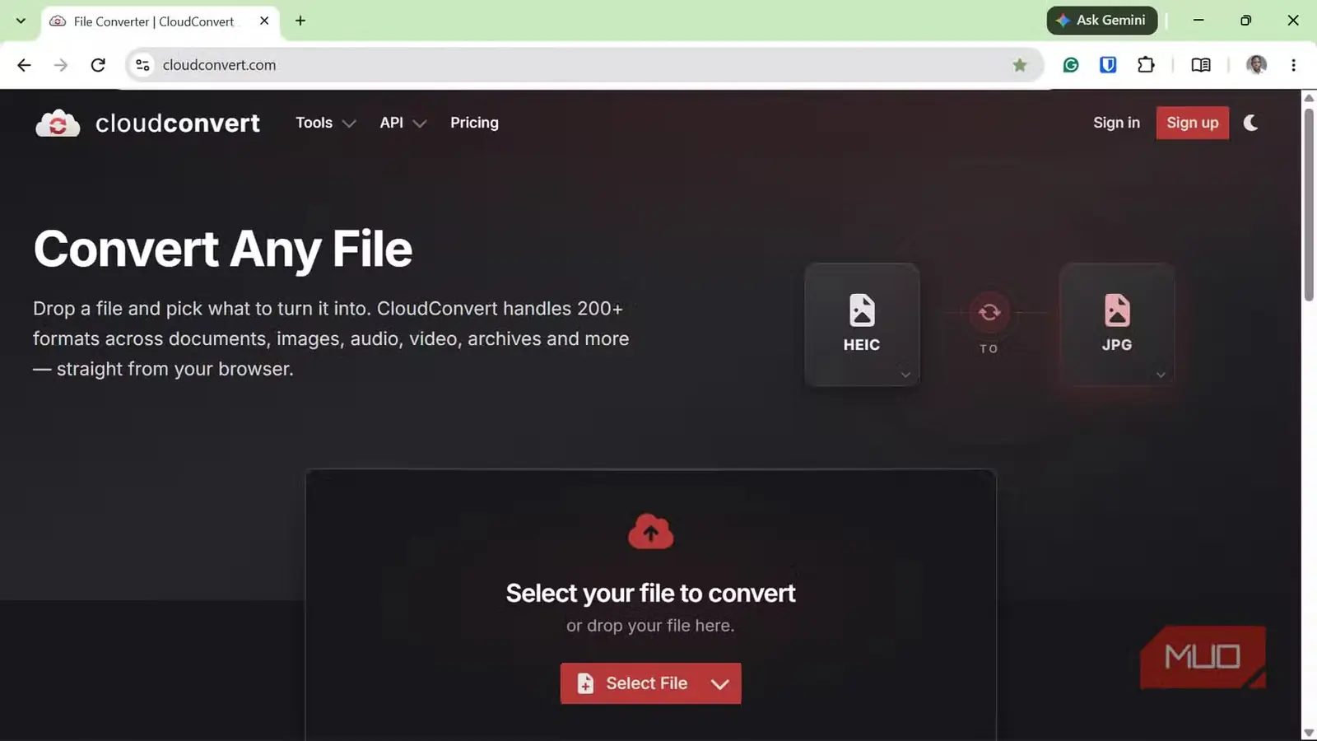Click the red Sign up button

[x=1192, y=123]
